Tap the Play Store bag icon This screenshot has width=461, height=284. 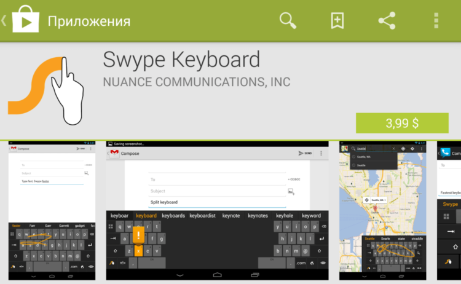tap(26, 19)
